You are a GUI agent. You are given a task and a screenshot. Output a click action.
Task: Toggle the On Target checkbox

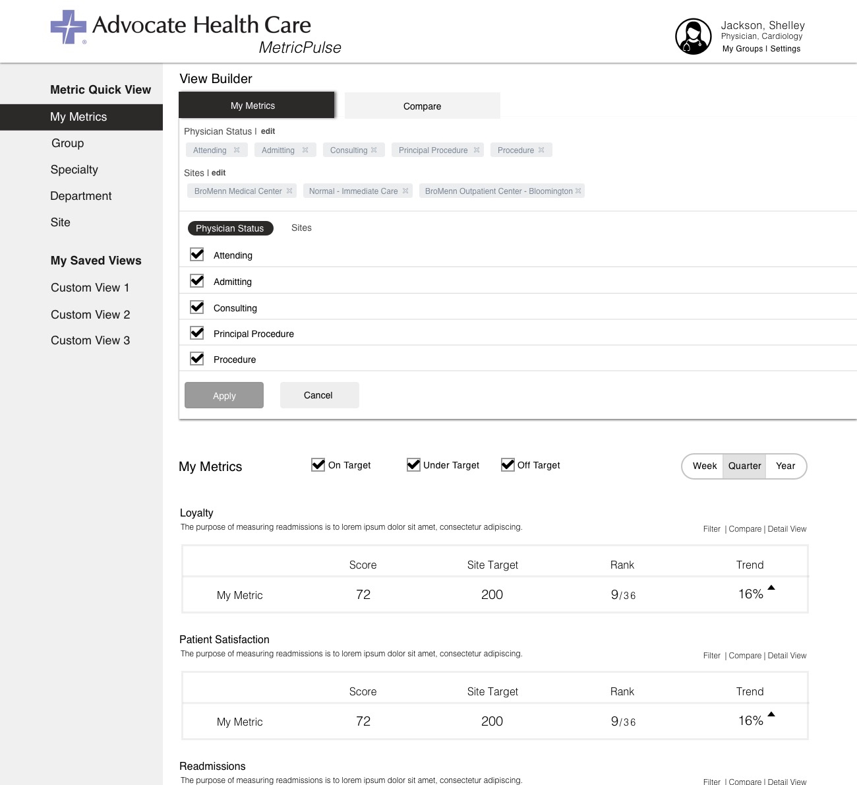coord(318,465)
